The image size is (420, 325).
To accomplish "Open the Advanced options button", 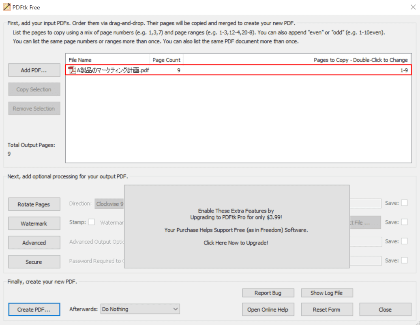I will tap(34, 243).
